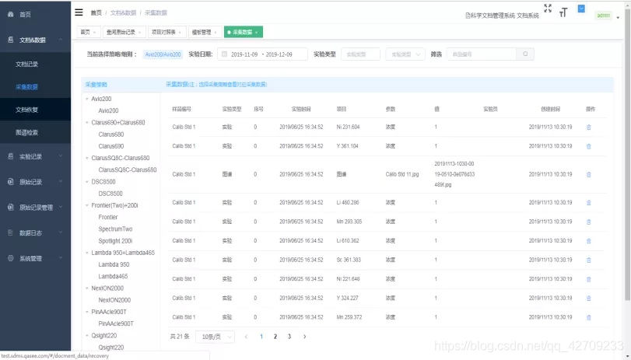
Task: Select Lambda 950 in the strategy tree
Action: tap(114, 264)
